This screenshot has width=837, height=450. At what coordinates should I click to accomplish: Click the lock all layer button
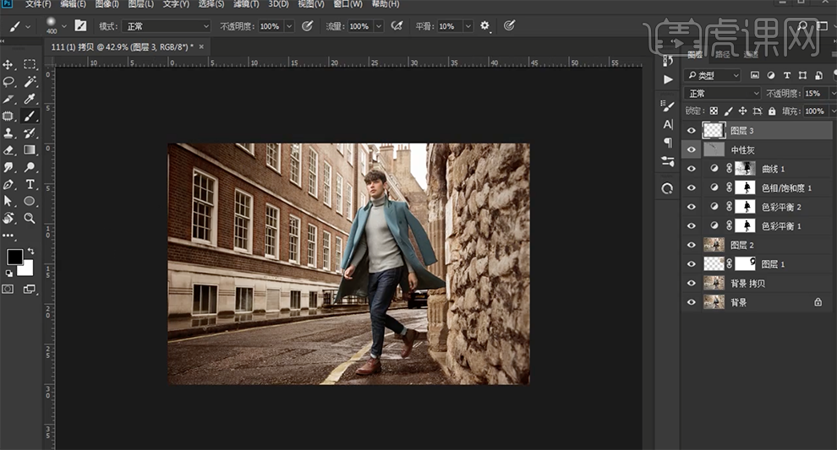pos(771,111)
